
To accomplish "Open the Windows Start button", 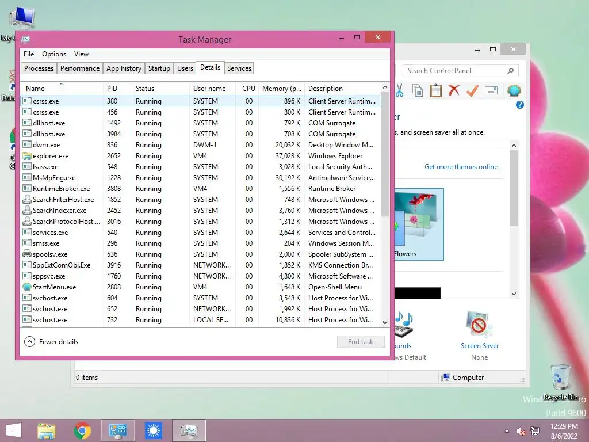I will pyautogui.click(x=14, y=430).
